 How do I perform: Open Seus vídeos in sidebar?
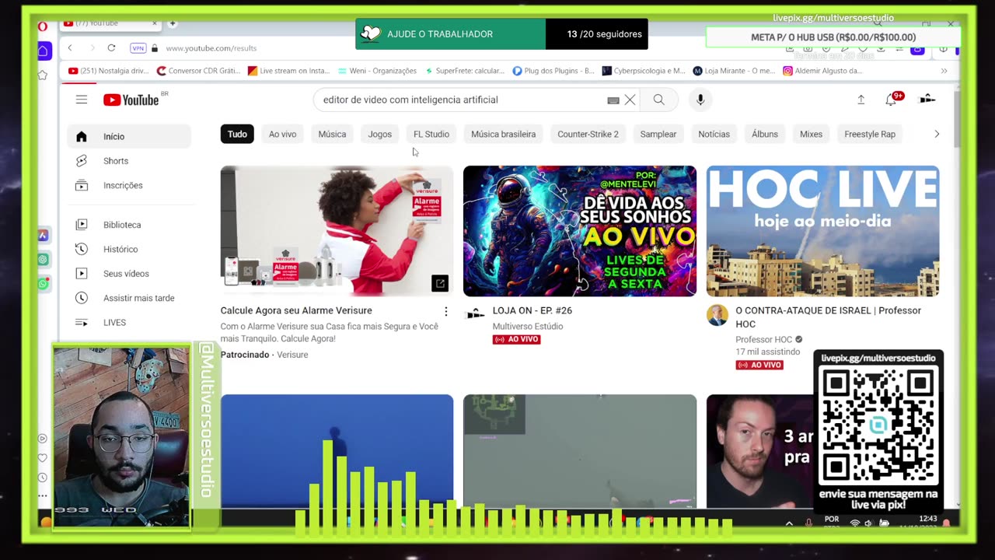click(x=129, y=274)
